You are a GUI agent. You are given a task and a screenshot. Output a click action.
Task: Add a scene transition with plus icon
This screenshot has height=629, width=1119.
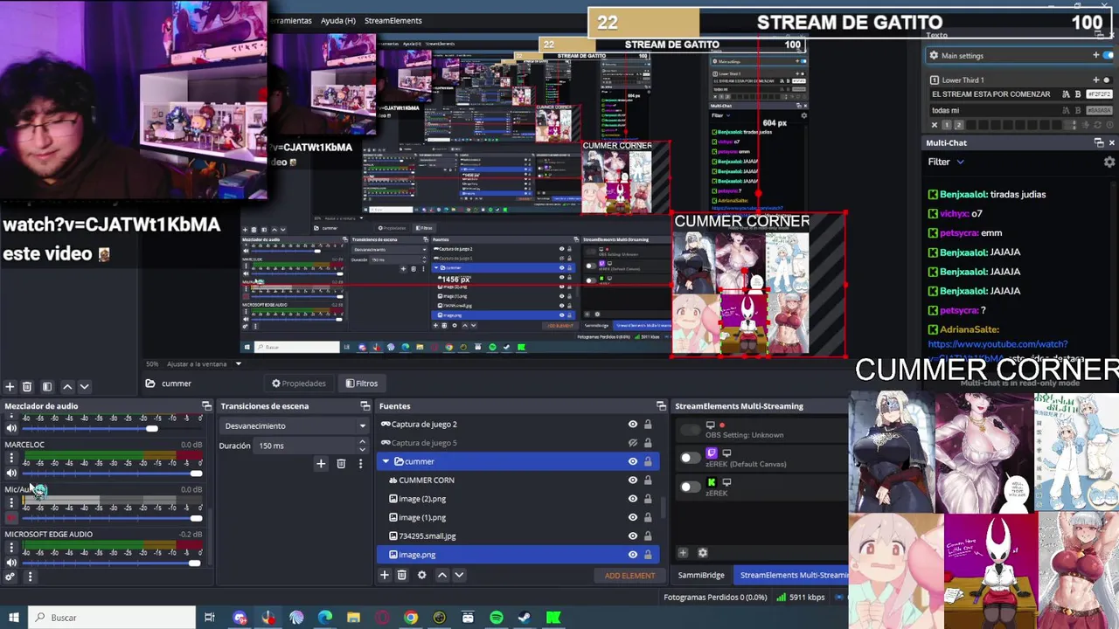click(321, 464)
